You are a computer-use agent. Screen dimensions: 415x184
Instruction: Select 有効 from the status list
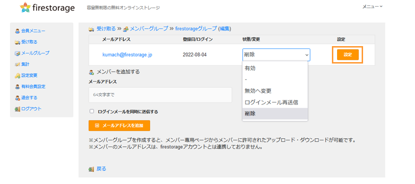click(x=275, y=68)
